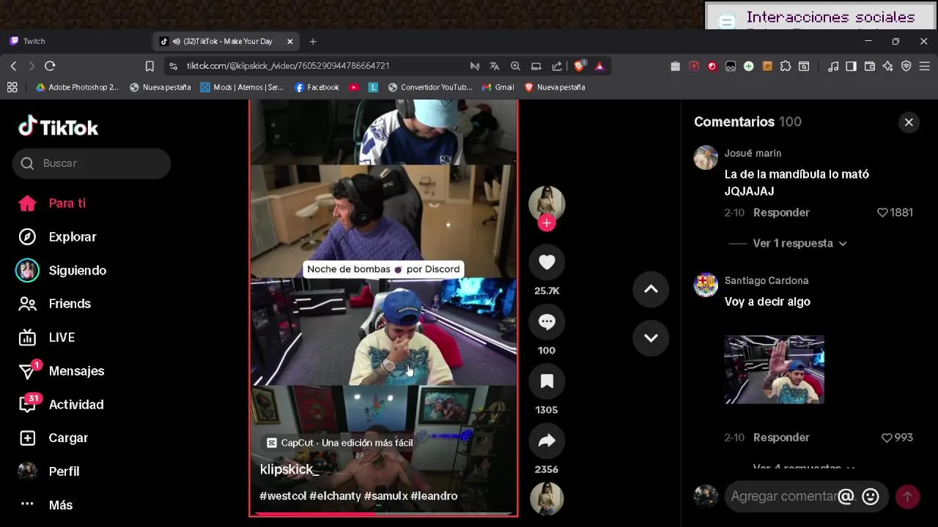This screenshot has width=938, height=527.
Task: Open the Adobe Photoshop bookmark
Action: click(77, 87)
